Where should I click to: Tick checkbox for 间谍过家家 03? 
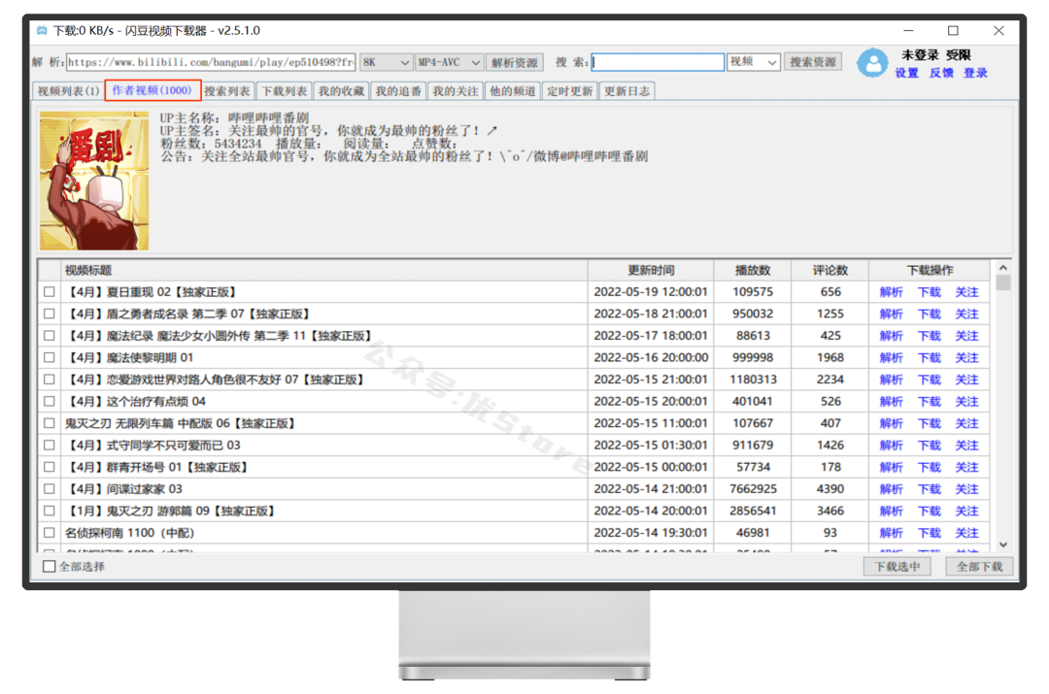point(49,489)
